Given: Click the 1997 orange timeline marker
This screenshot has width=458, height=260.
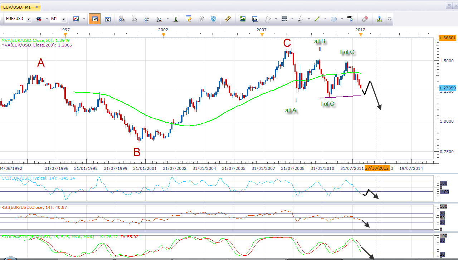Looking at the screenshot, I should tap(65, 35).
